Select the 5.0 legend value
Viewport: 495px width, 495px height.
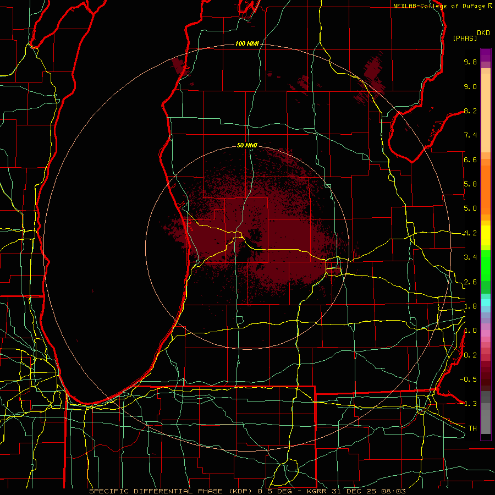[x=470, y=208]
